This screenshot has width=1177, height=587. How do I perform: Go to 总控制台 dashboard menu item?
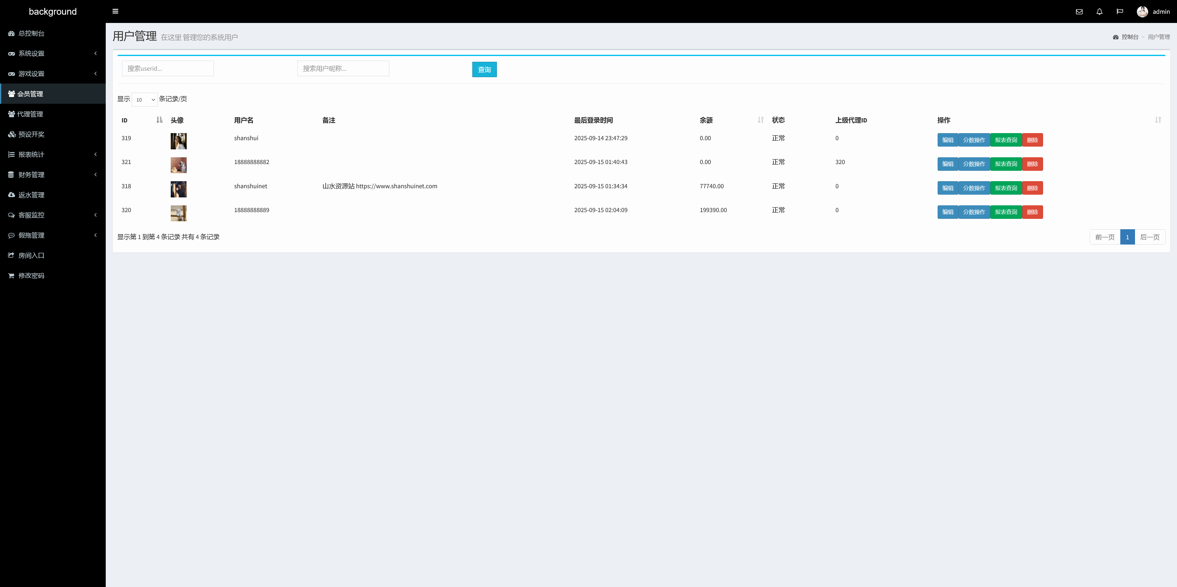click(x=31, y=33)
